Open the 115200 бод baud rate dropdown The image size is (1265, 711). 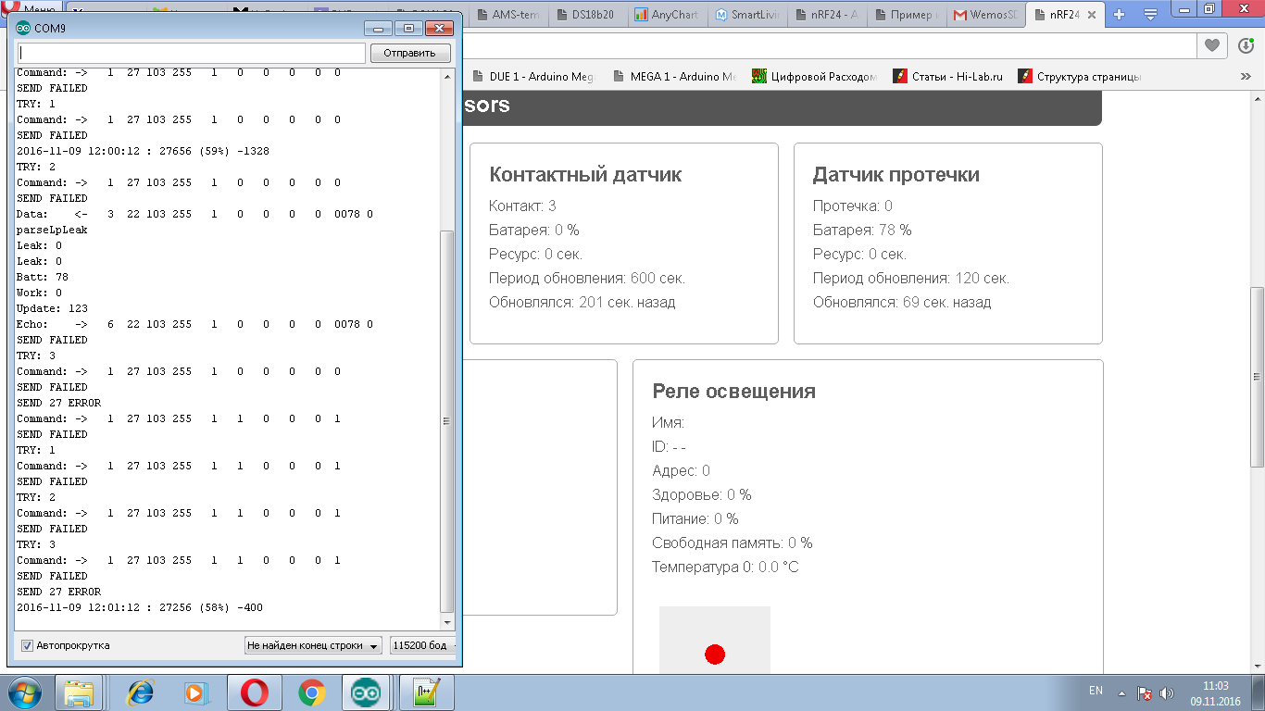coord(421,645)
